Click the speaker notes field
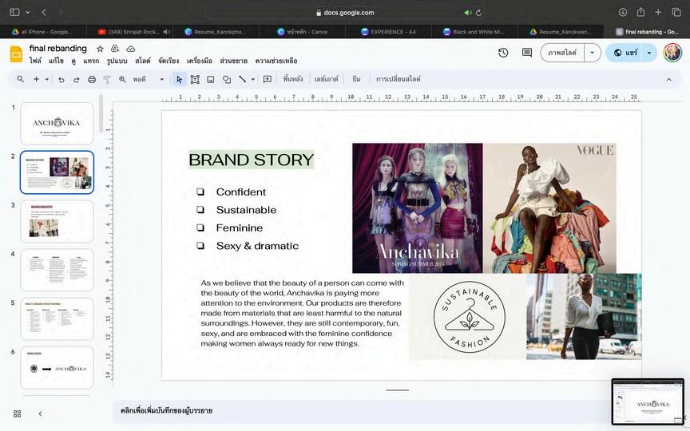The image size is (690, 431). click(x=361, y=411)
